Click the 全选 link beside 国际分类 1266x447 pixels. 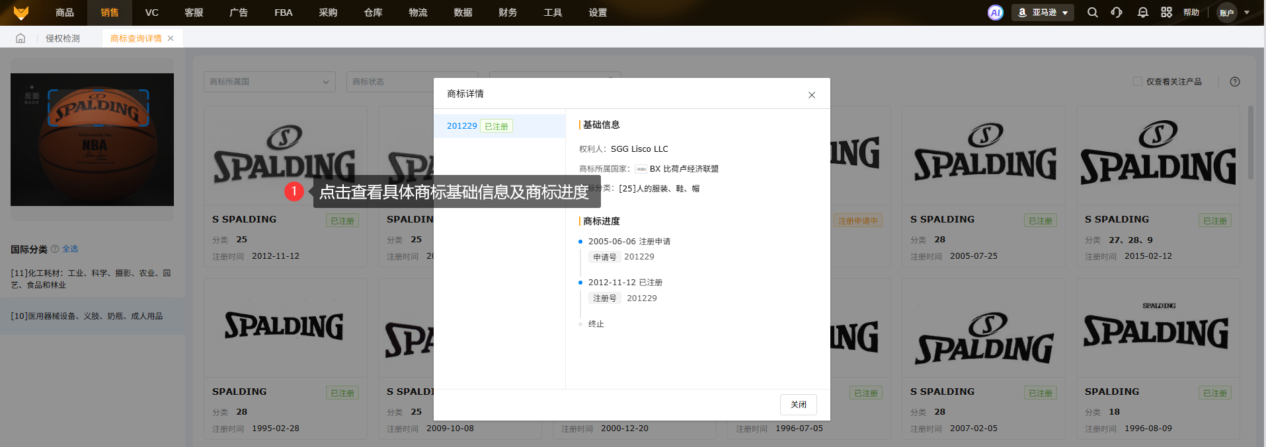click(70, 249)
